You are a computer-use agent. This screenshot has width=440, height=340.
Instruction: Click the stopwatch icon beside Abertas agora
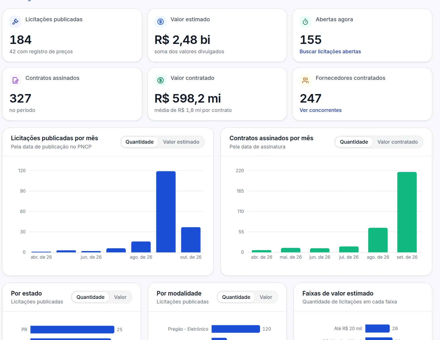point(306,22)
